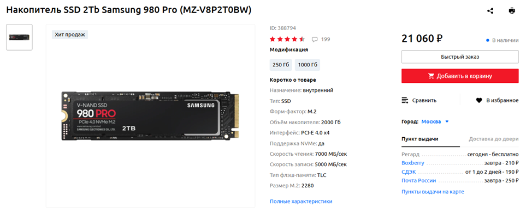The image size is (532, 214).
Task: Open the Москва city dropdown
Action: coord(431,122)
